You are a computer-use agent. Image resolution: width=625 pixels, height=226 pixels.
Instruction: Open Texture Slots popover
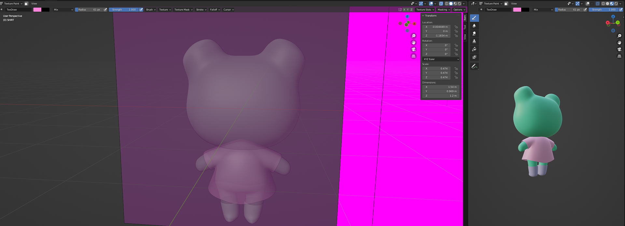click(x=425, y=10)
